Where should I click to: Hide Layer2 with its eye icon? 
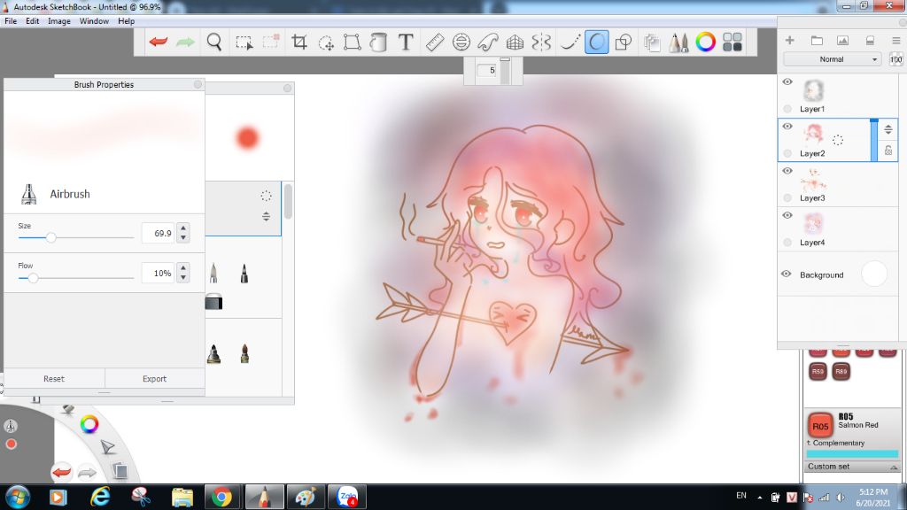(787, 126)
